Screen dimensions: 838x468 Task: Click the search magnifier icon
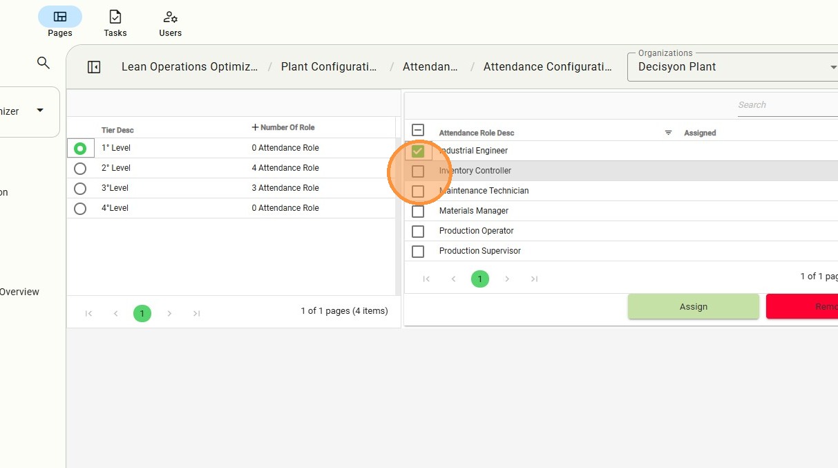click(44, 63)
